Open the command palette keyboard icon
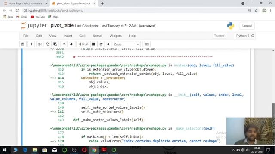Image resolution: width=275 pixels, height=154 pixels. coord(147,44)
